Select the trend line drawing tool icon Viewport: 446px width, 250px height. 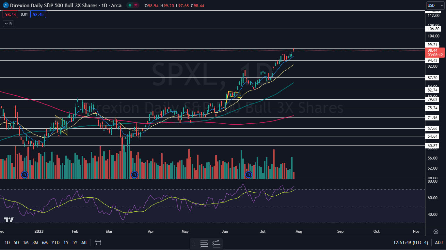216,243
